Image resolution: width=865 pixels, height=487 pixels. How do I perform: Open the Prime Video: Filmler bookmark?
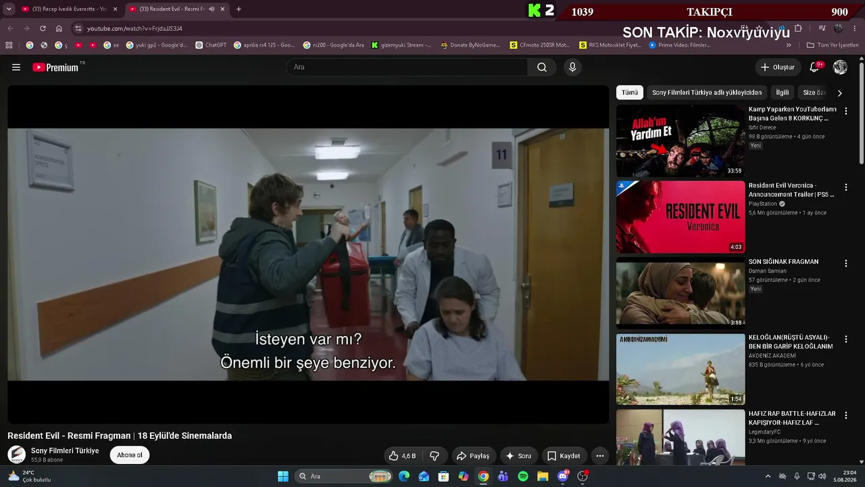point(680,45)
